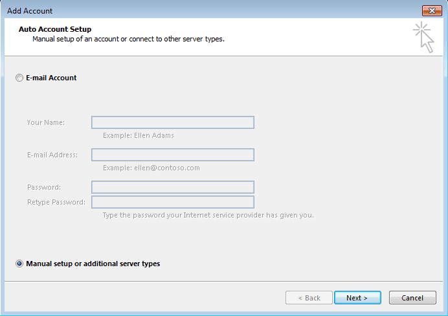Viewport: 448px width, 316px height.
Task: Click the ellen@contoso.com example text
Action: pyautogui.click(x=151, y=168)
